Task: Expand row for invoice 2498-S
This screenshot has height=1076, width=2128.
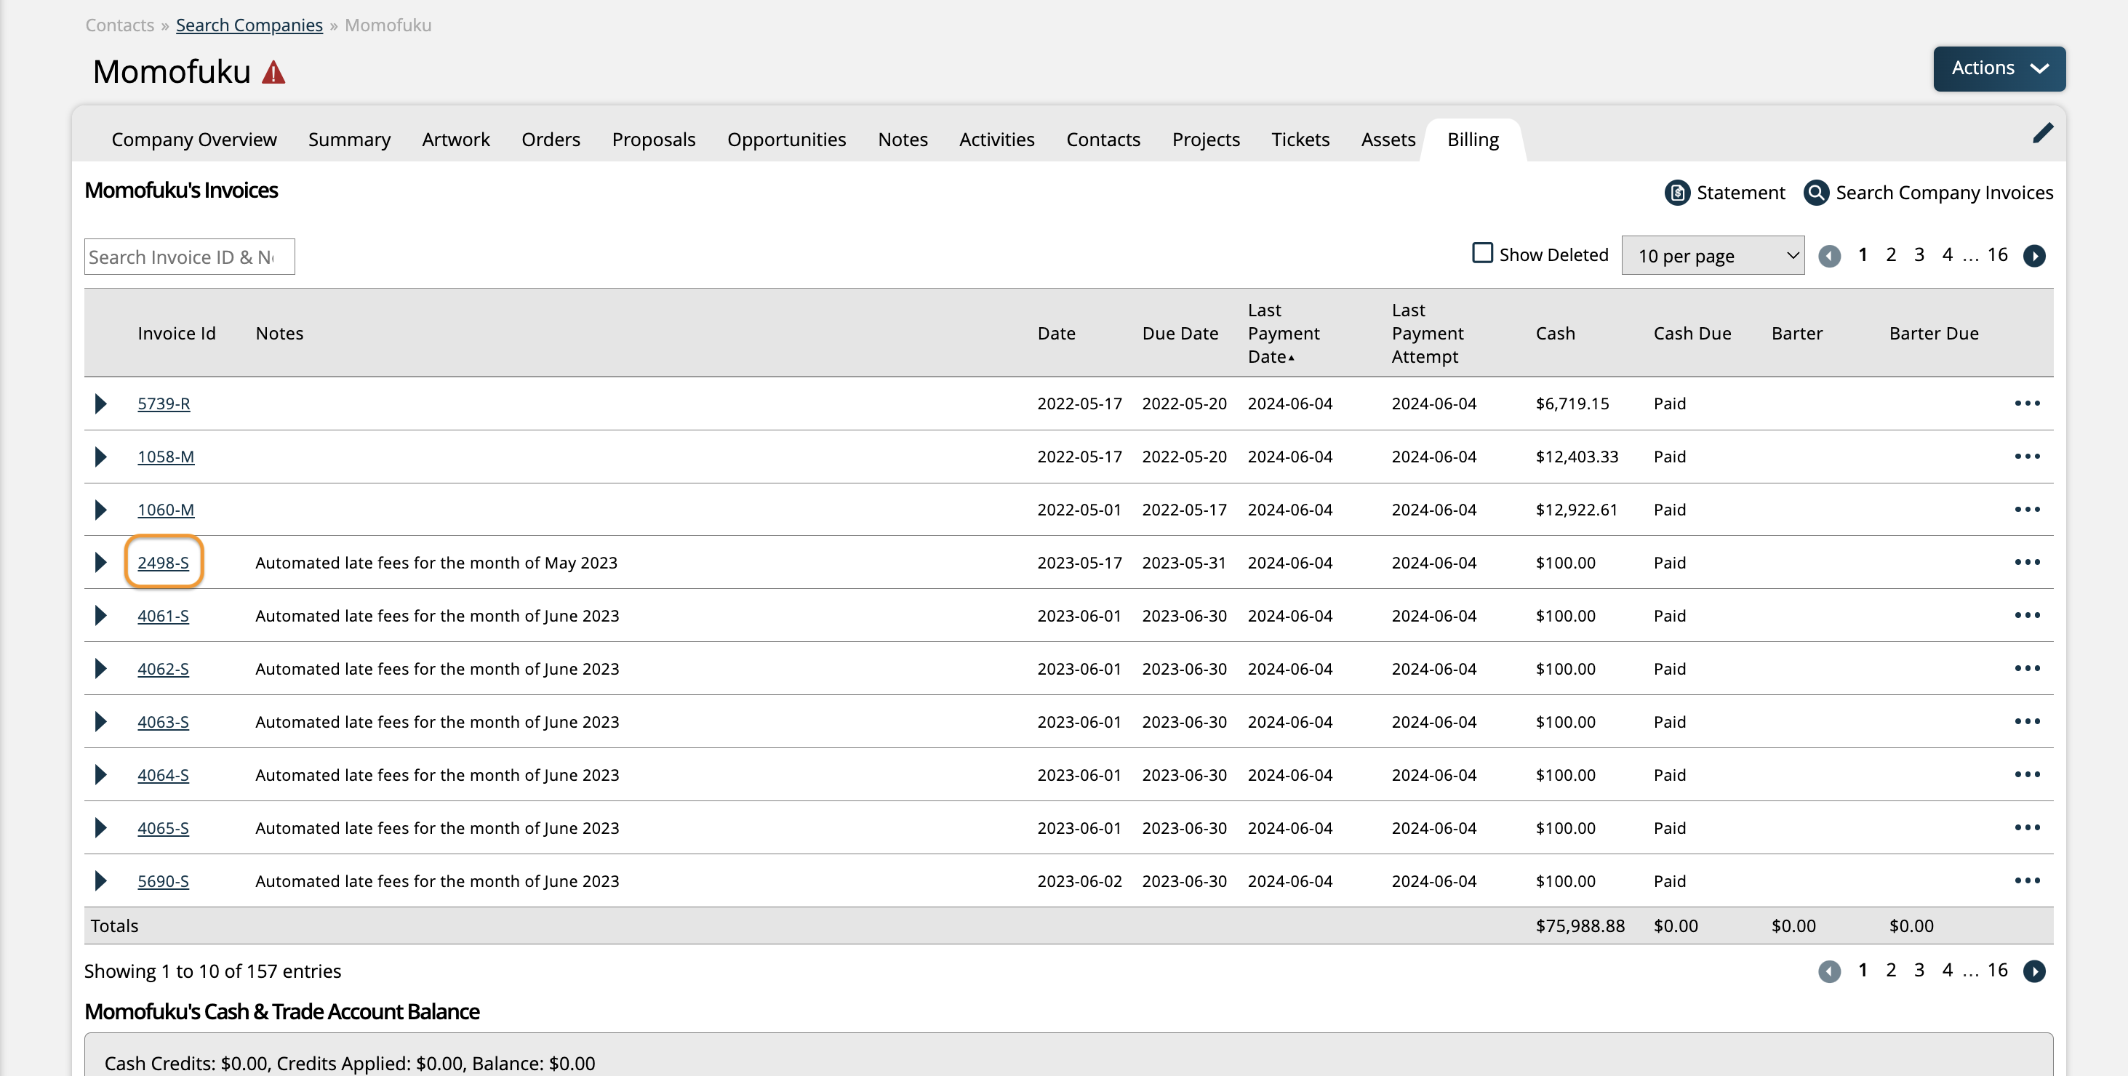Action: (x=101, y=563)
